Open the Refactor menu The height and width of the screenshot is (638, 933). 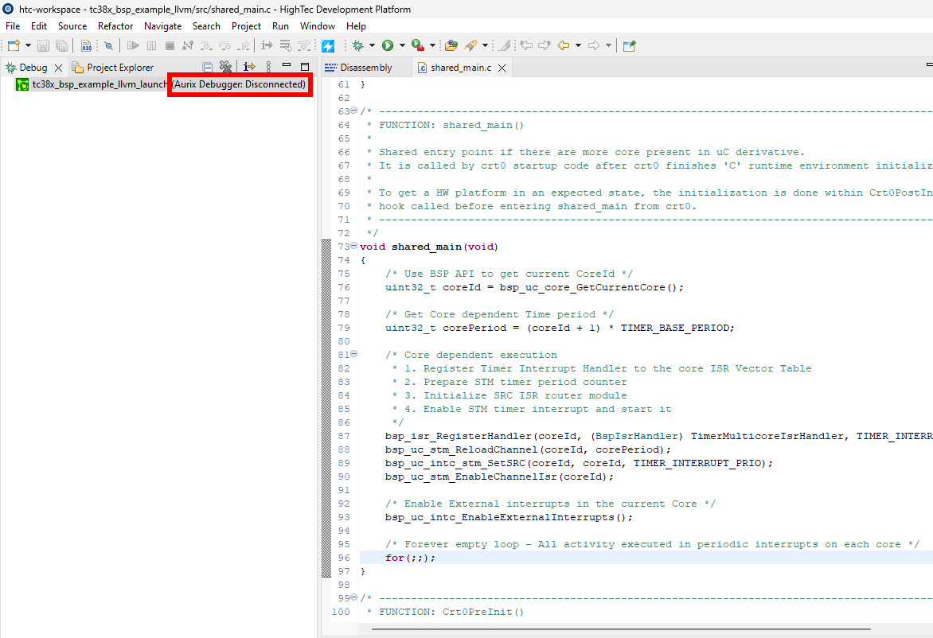[x=115, y=26]
